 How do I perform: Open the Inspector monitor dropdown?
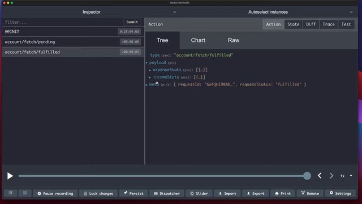(92, 12)
